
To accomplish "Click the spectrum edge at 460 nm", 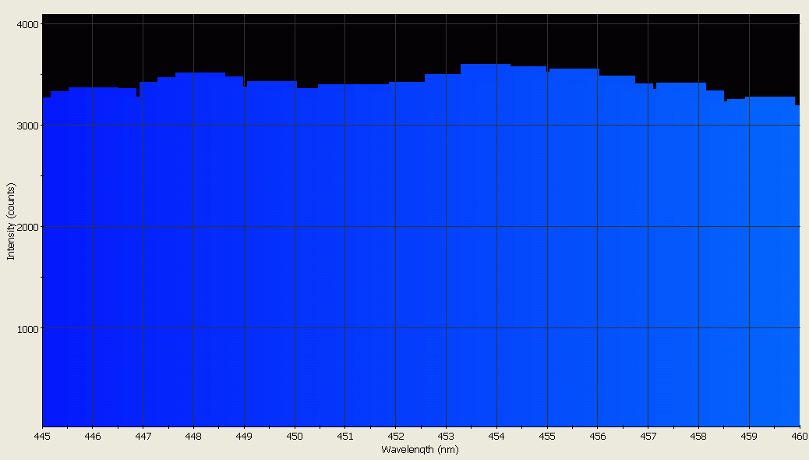I will coord(797,105).
